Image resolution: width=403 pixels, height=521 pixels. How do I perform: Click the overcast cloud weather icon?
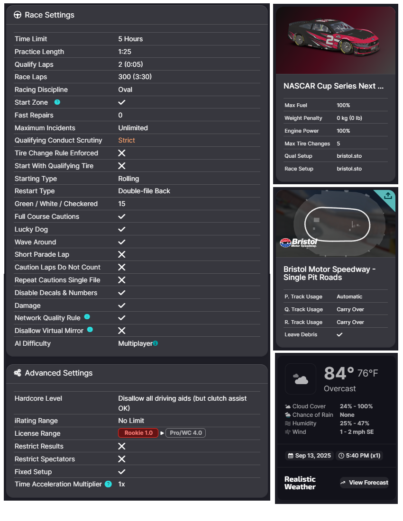301,379
